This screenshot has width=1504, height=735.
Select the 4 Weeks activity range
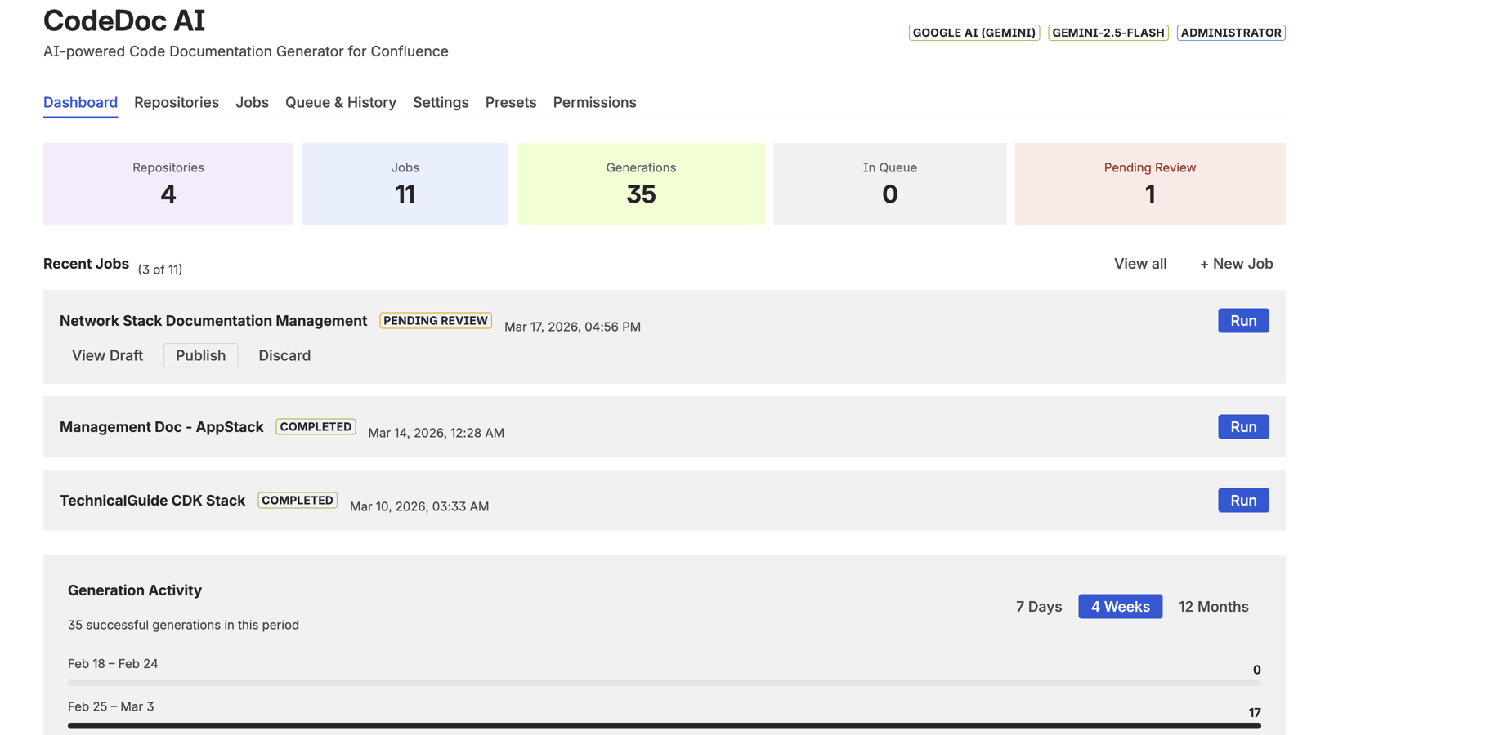(x=1120, y=606)
